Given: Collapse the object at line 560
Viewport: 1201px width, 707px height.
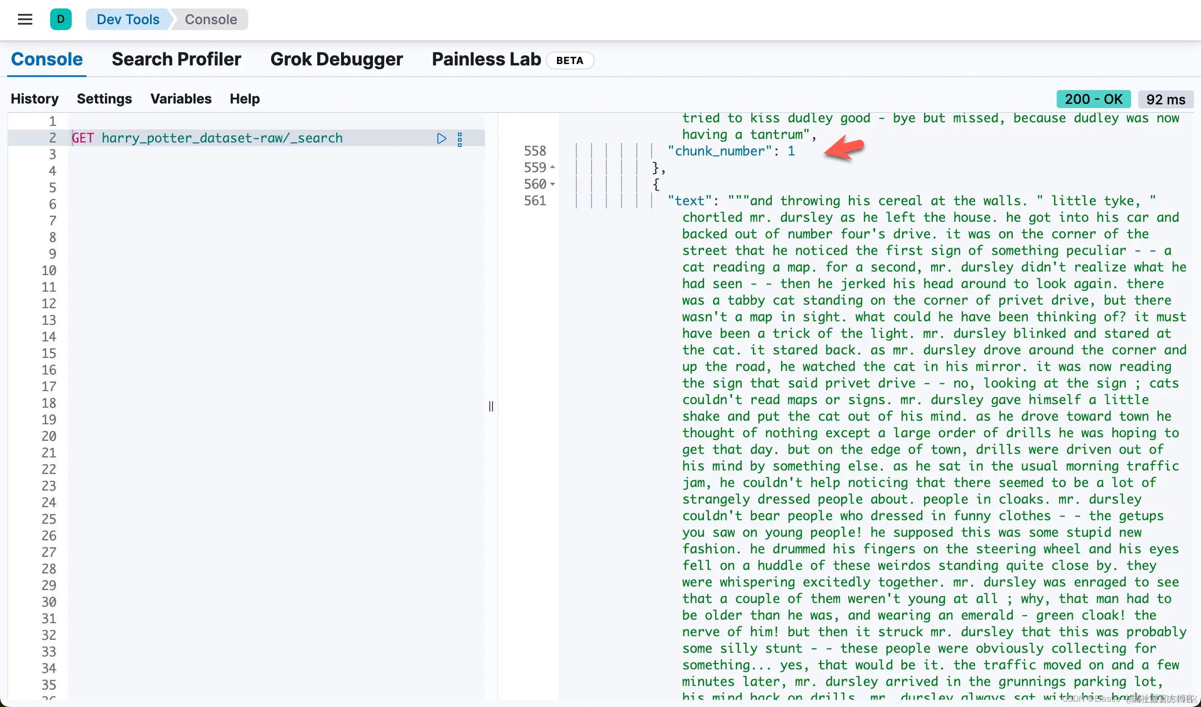Looking at the screenshot, I should 553,185.
